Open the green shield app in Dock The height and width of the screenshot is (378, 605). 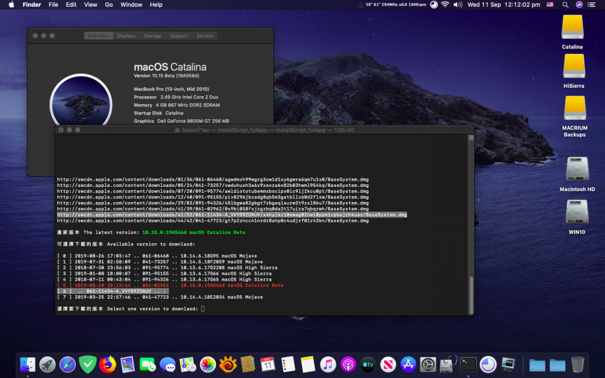coord(88,364)
